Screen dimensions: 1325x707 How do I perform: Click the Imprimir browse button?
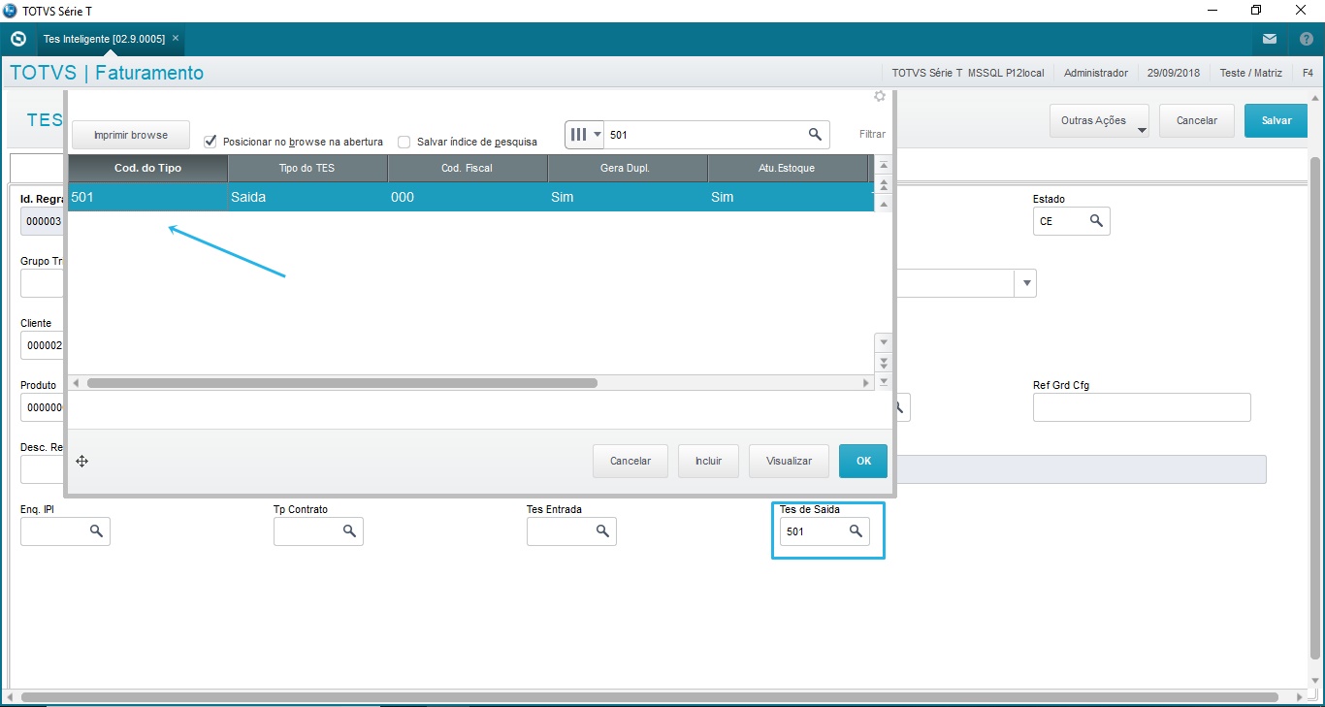[131, 135]
